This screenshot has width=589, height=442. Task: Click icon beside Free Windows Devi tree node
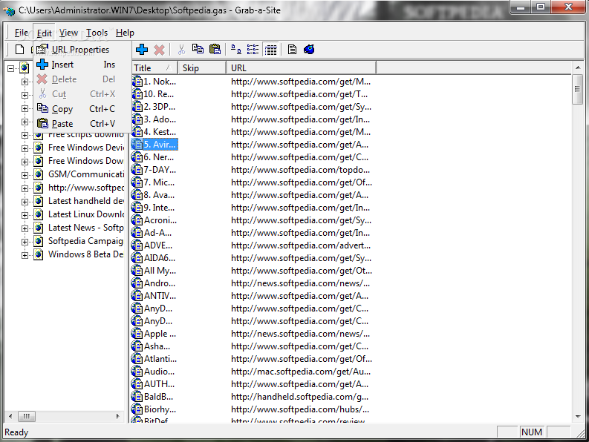tap(39, 148)
